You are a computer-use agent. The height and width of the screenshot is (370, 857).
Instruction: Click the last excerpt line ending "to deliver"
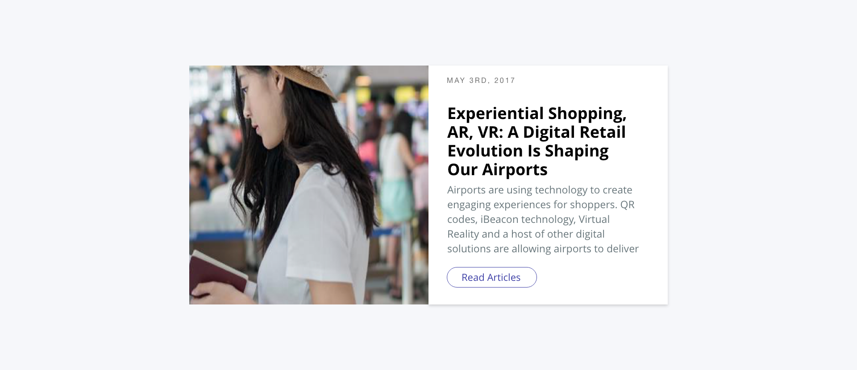coord(543,249)
